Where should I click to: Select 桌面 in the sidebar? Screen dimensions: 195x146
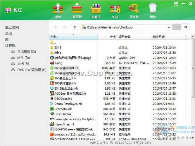coord(8,33)
